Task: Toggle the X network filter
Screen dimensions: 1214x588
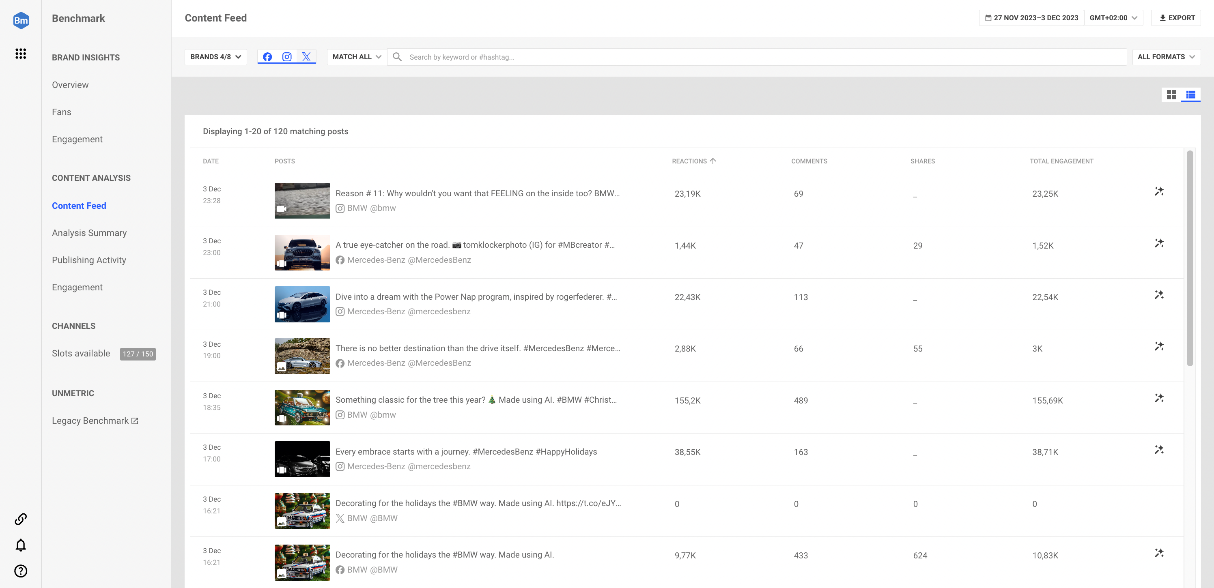Action: tap(306, 57)
